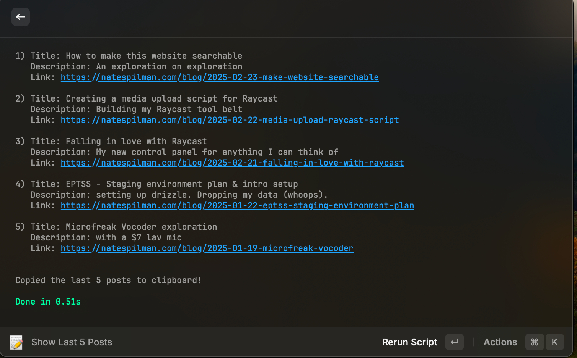The width and height of the screenshot is (577, 358).
Task: Click the green Done in 0.51s text
Action: point(48,302)
